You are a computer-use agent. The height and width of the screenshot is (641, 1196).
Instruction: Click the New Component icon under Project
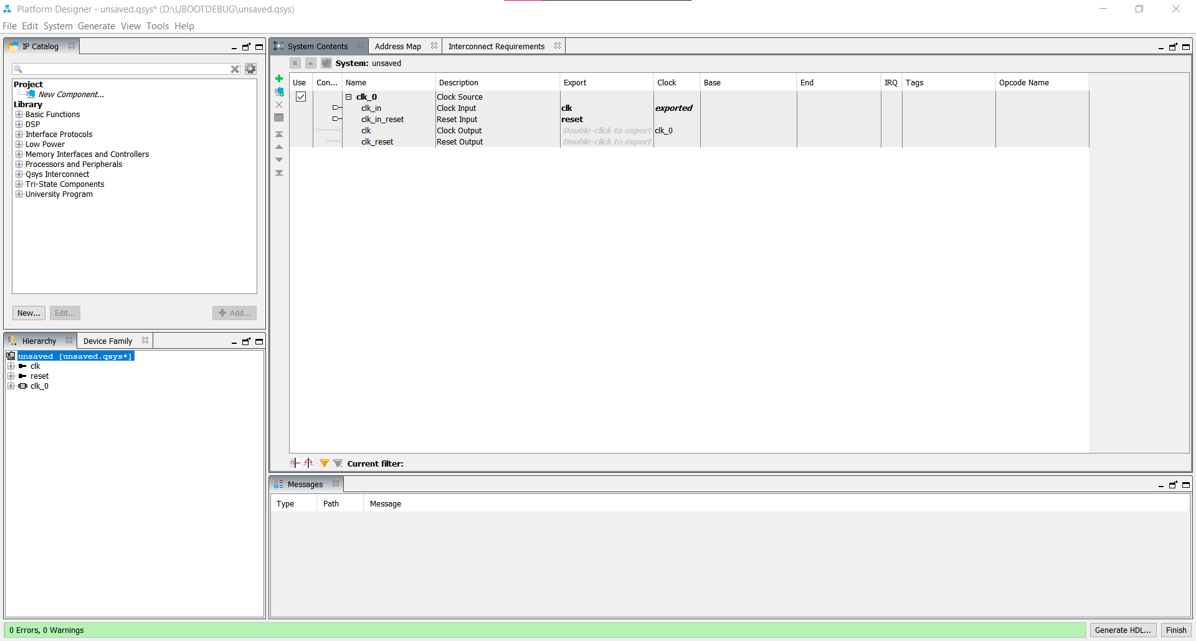point(31,94)
